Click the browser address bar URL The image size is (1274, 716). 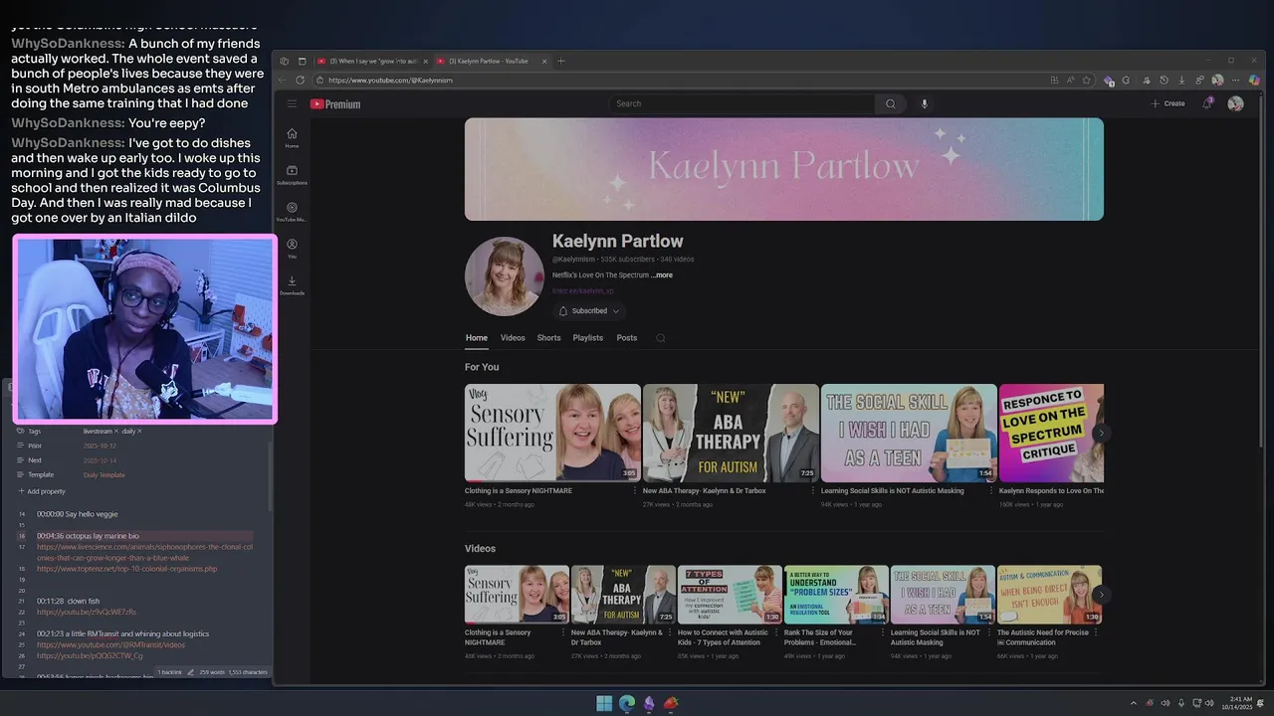click(x=390, y=80)
